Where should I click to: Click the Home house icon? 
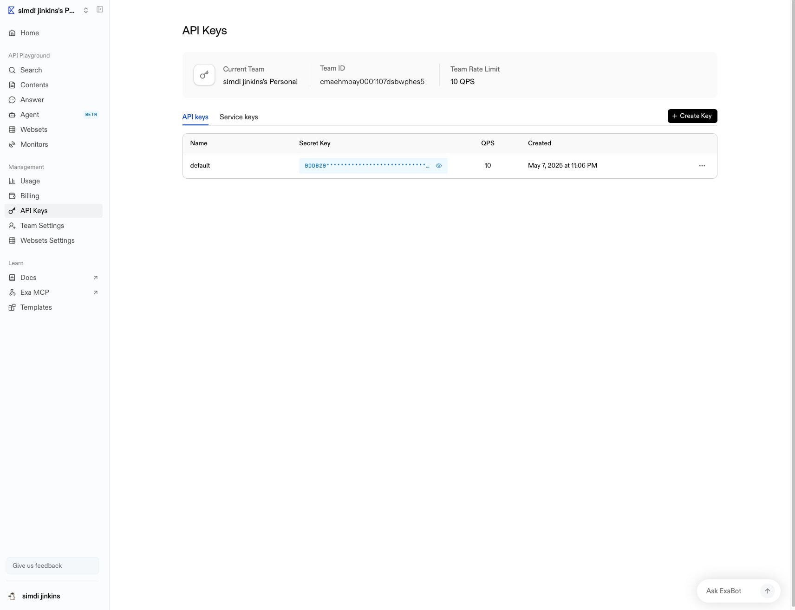12,33
